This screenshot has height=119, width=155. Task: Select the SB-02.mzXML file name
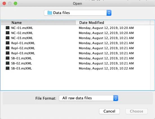coord(21,63)
